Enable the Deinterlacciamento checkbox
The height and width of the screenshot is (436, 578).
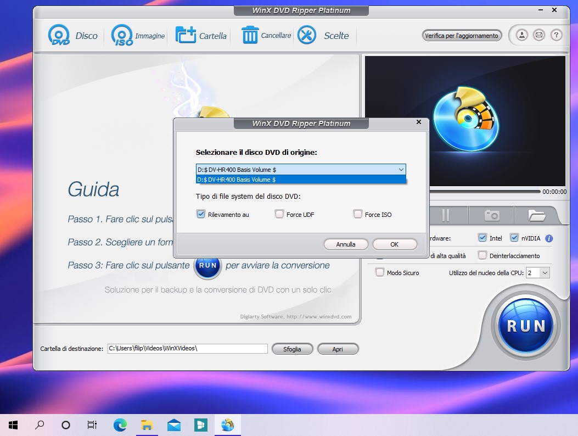(482, 255)
